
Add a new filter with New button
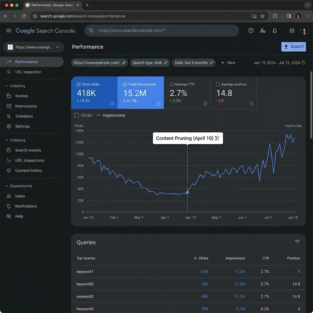point(228,63)
